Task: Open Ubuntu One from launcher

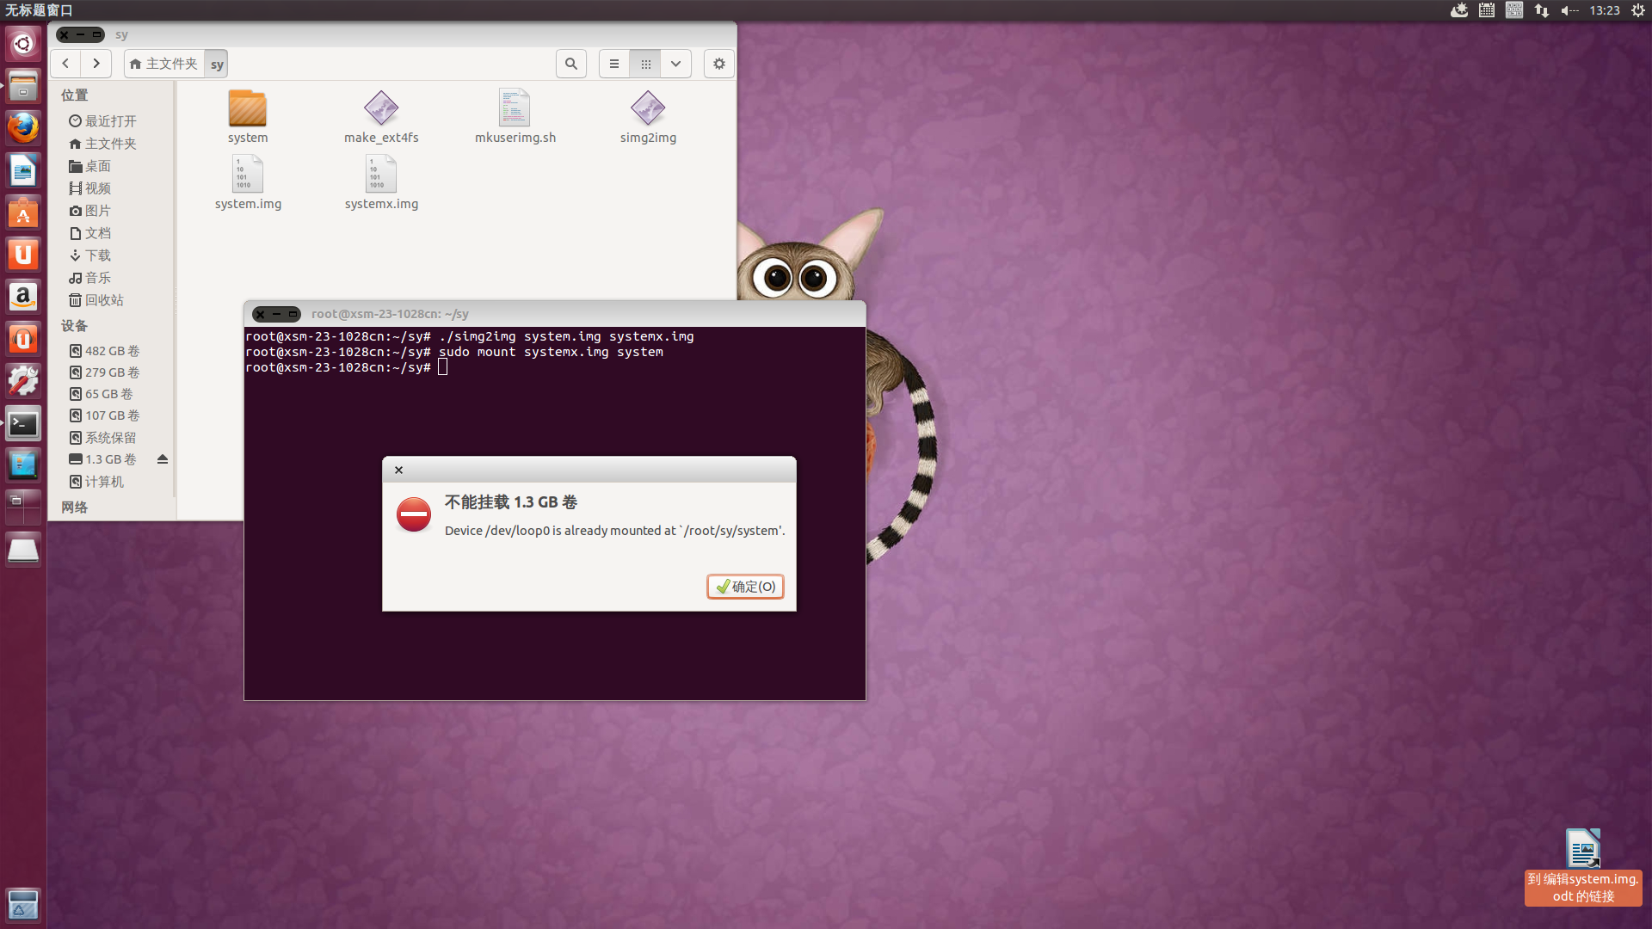Action: (x=23, y=255)
